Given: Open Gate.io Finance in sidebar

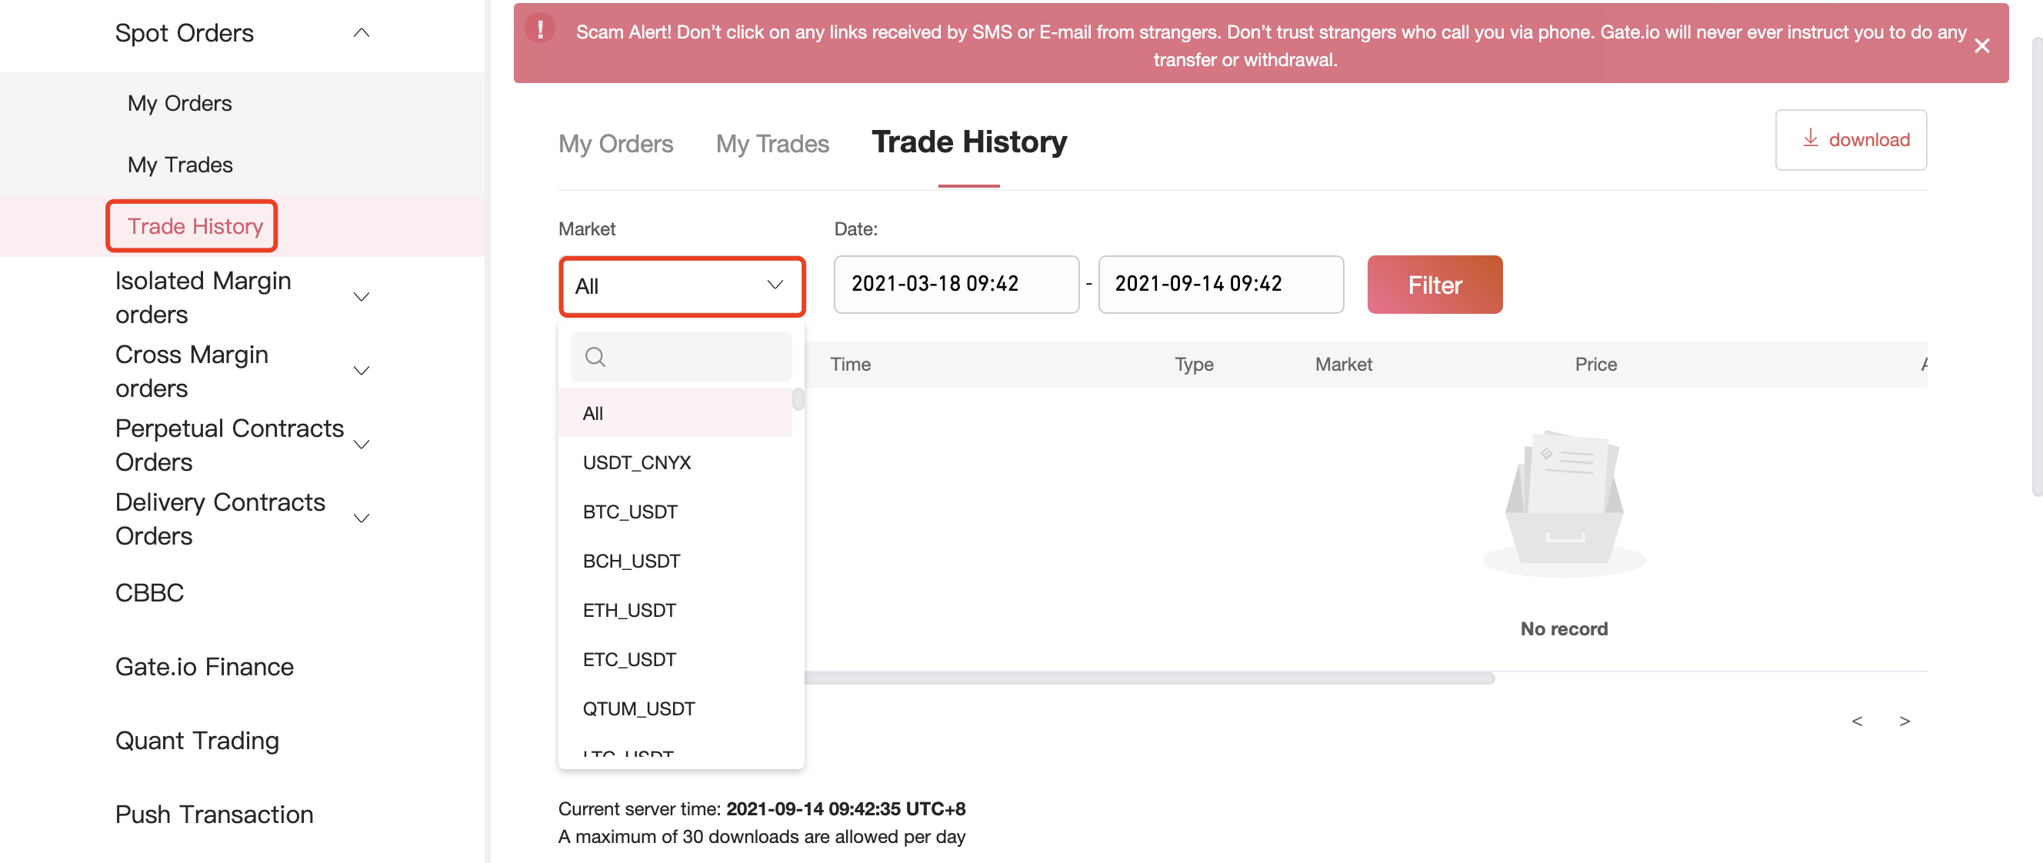Looking at the screenshot, I should pyautogui.click(x=204, y=667).
